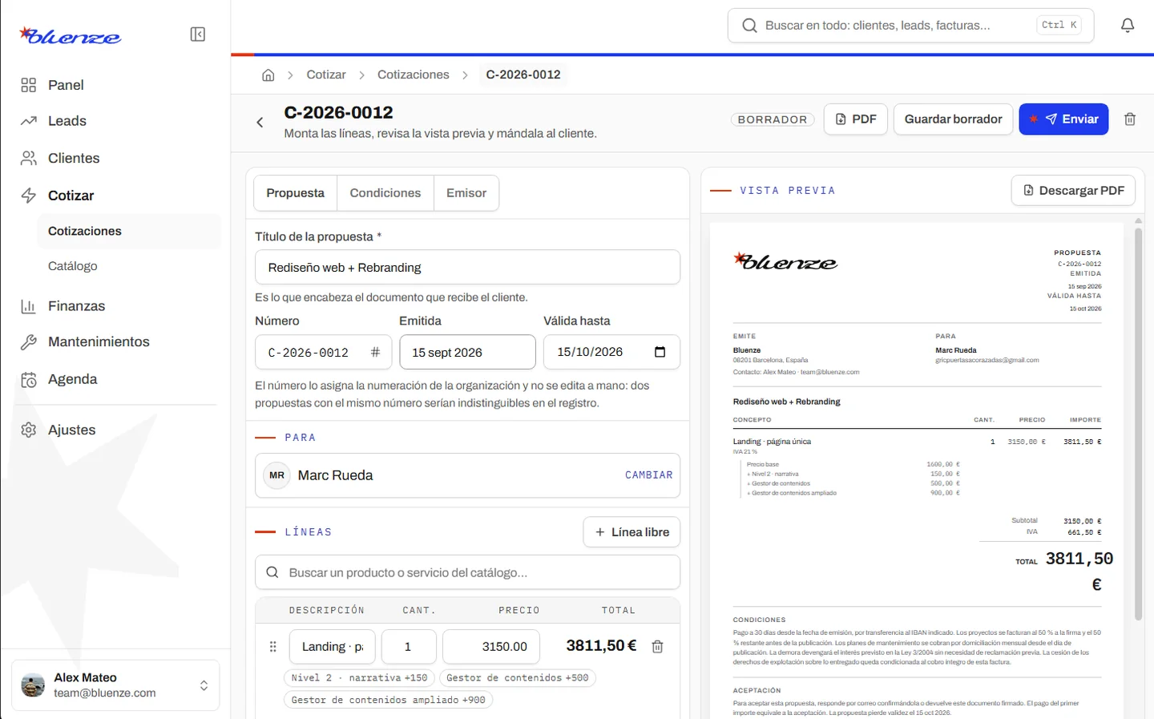This screenshot has width=1154, height=719.
Task: Click the PDF button in header
Action: (856, 119)
